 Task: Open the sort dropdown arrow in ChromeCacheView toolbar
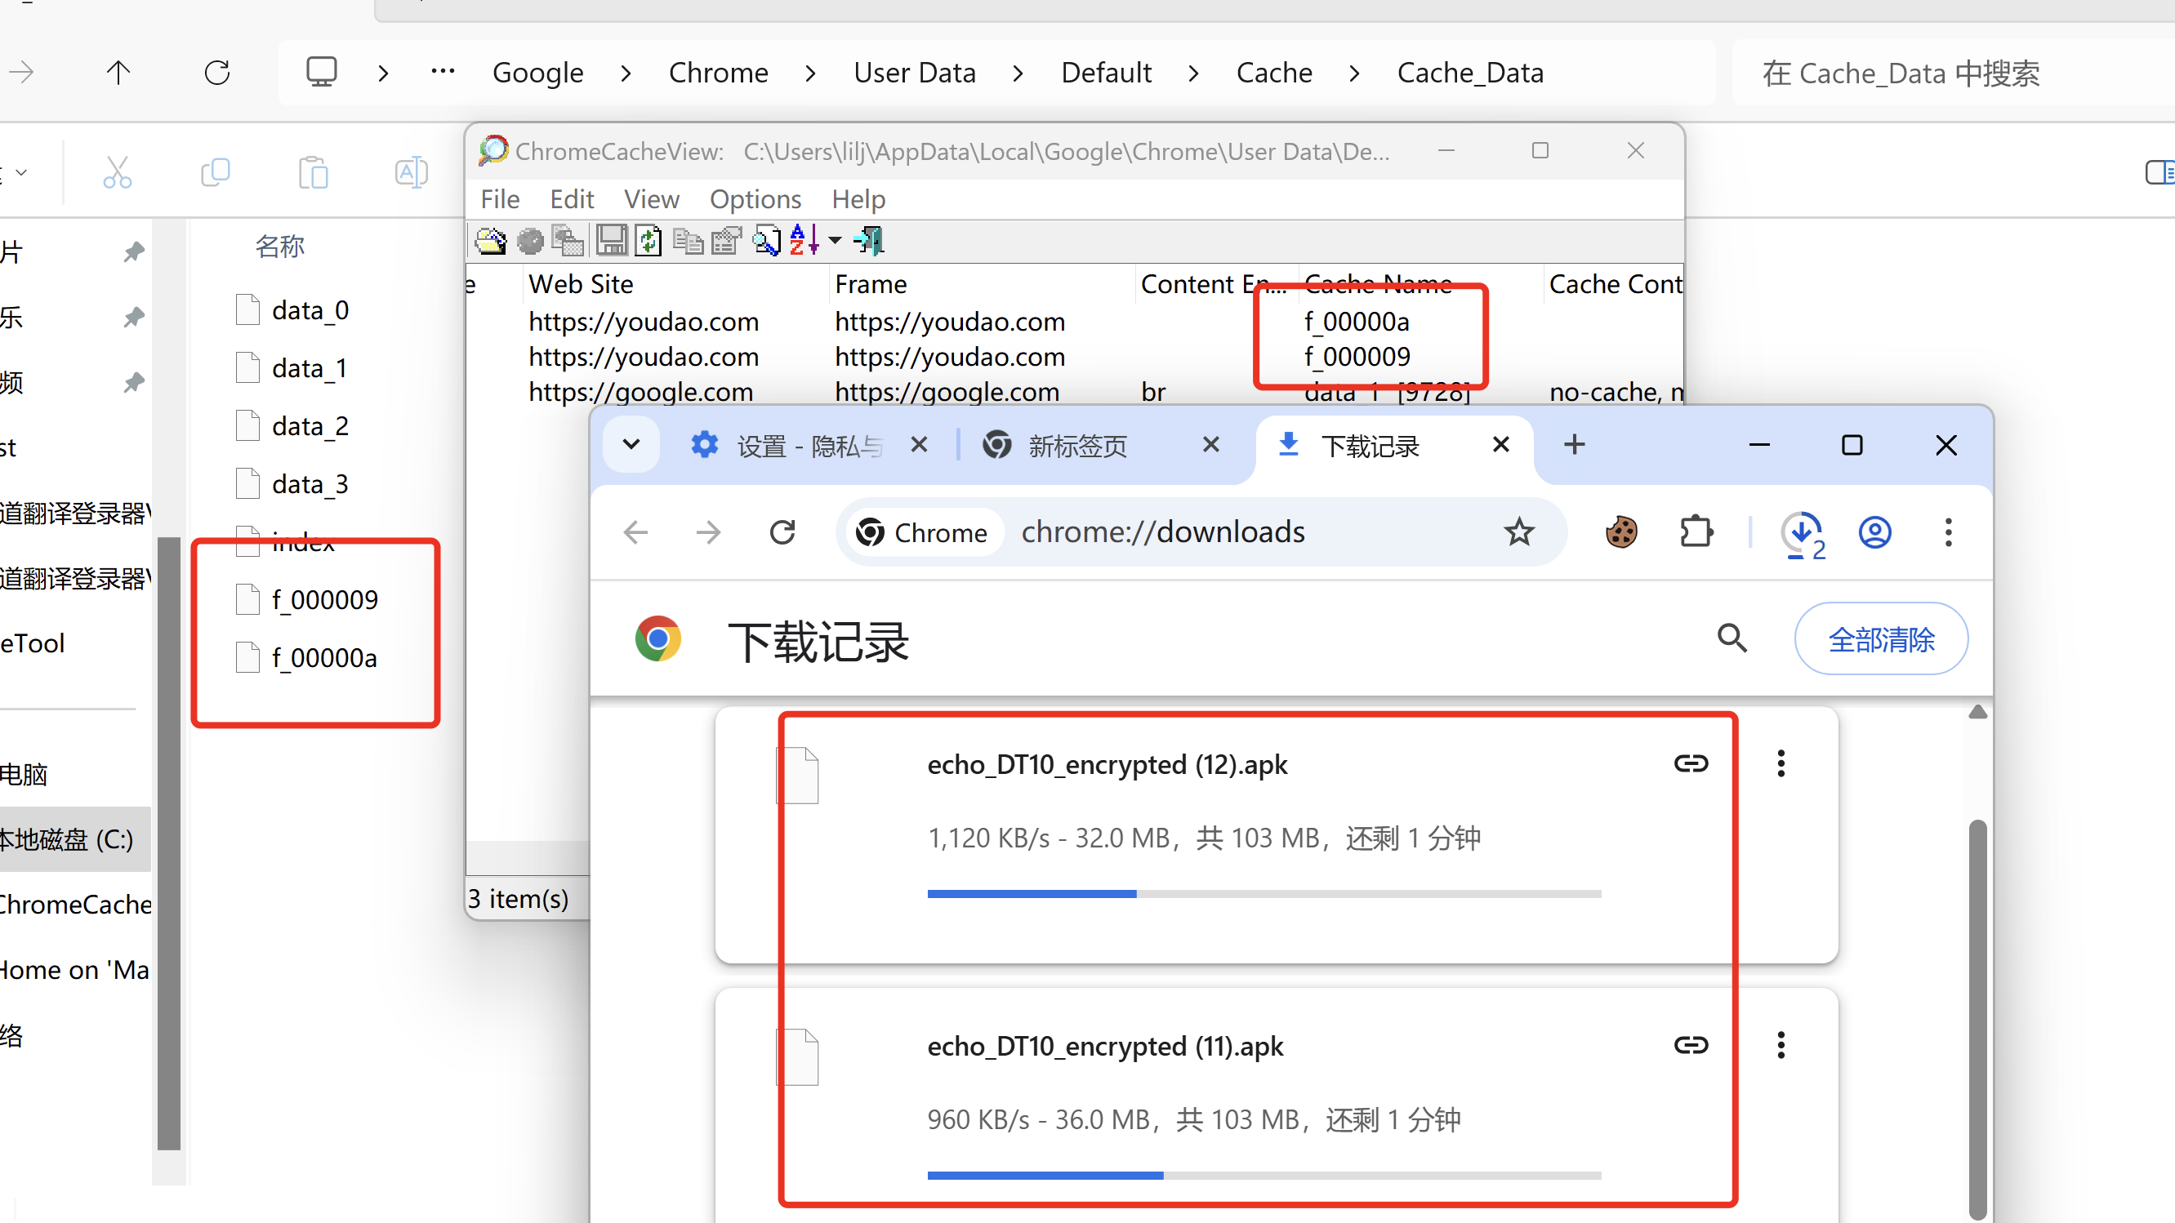[835, 241]
